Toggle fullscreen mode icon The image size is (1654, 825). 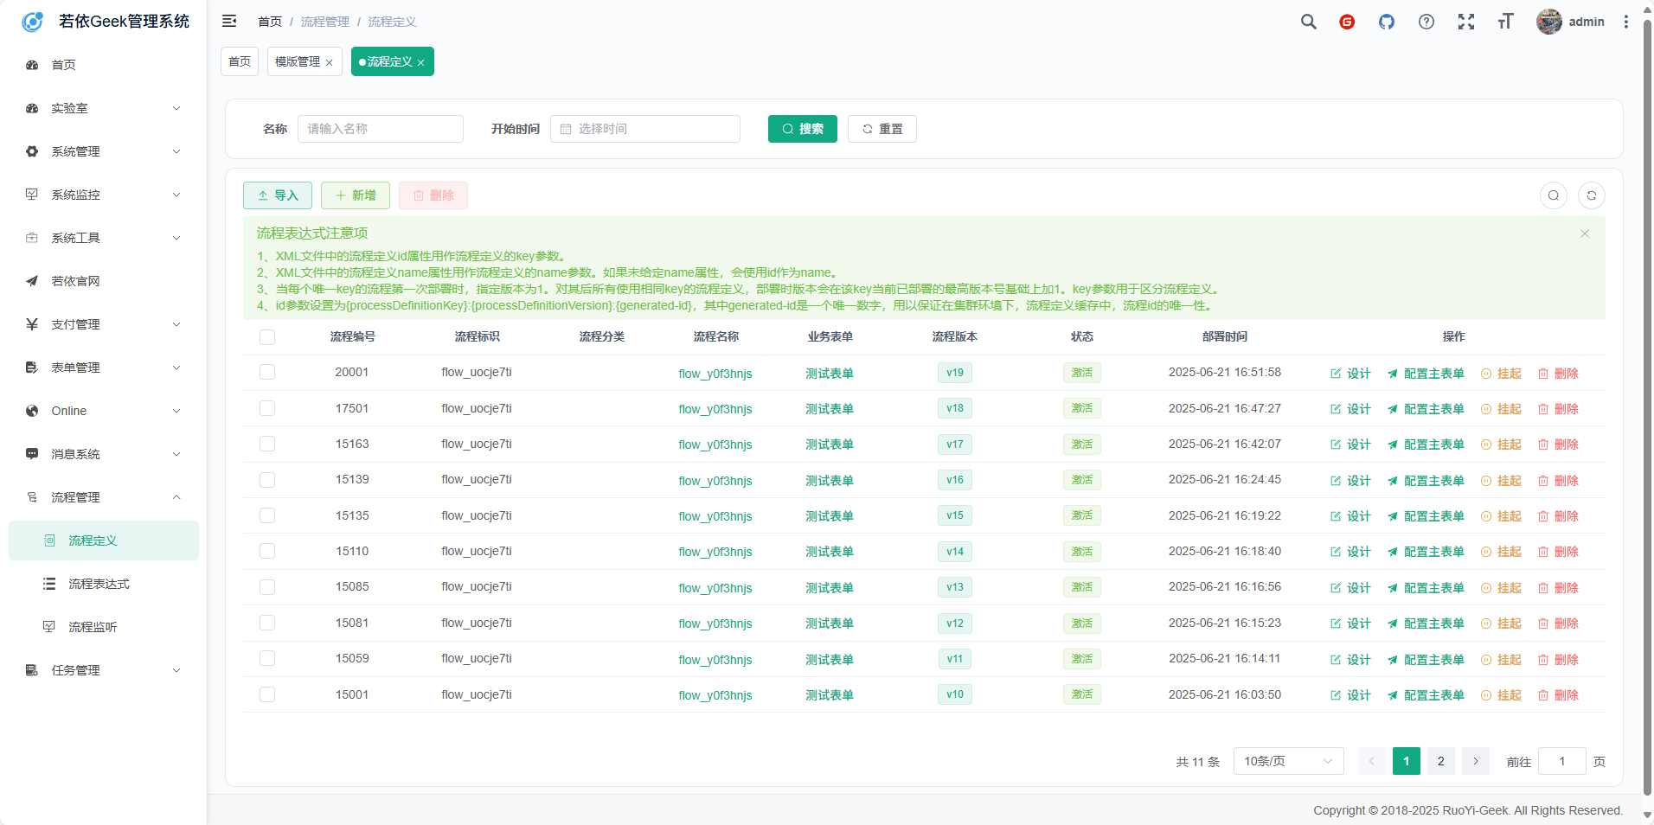(1465, 22)
